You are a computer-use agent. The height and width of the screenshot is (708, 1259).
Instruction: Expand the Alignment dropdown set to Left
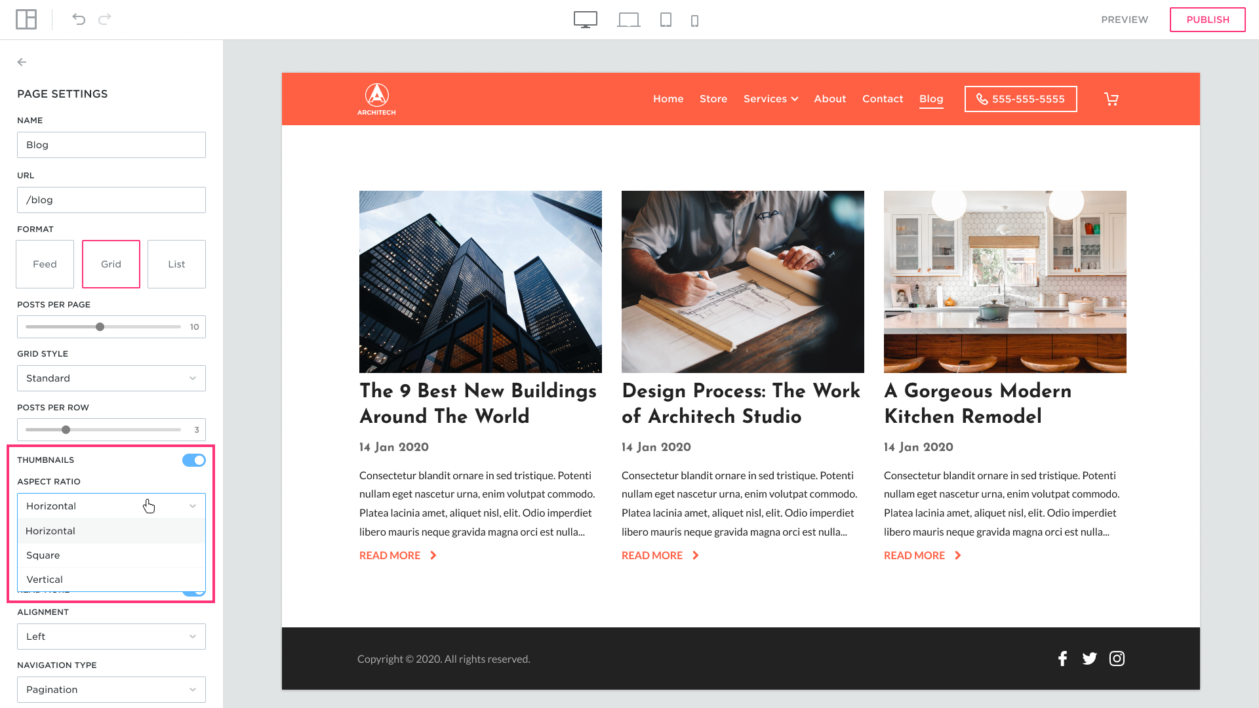click(111, 637)
